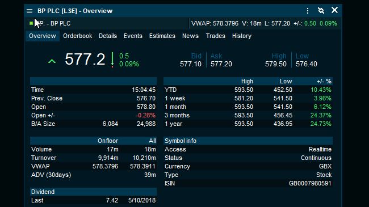The image size is (369, 207).
Task: Click the Symbol info section header
Action: pos(248,141)
